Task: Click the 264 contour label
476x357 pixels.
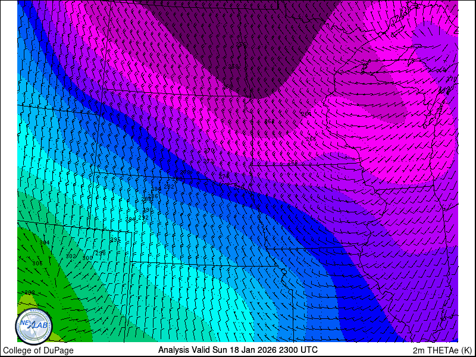Action: tap(306, 114)
